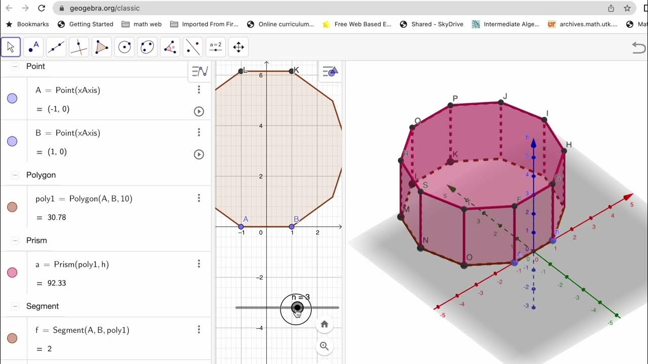Viewport: 648px width, 364px height.
Task: Open the options menu for point B
Action: pyautogui.click(x=199, y=132)
